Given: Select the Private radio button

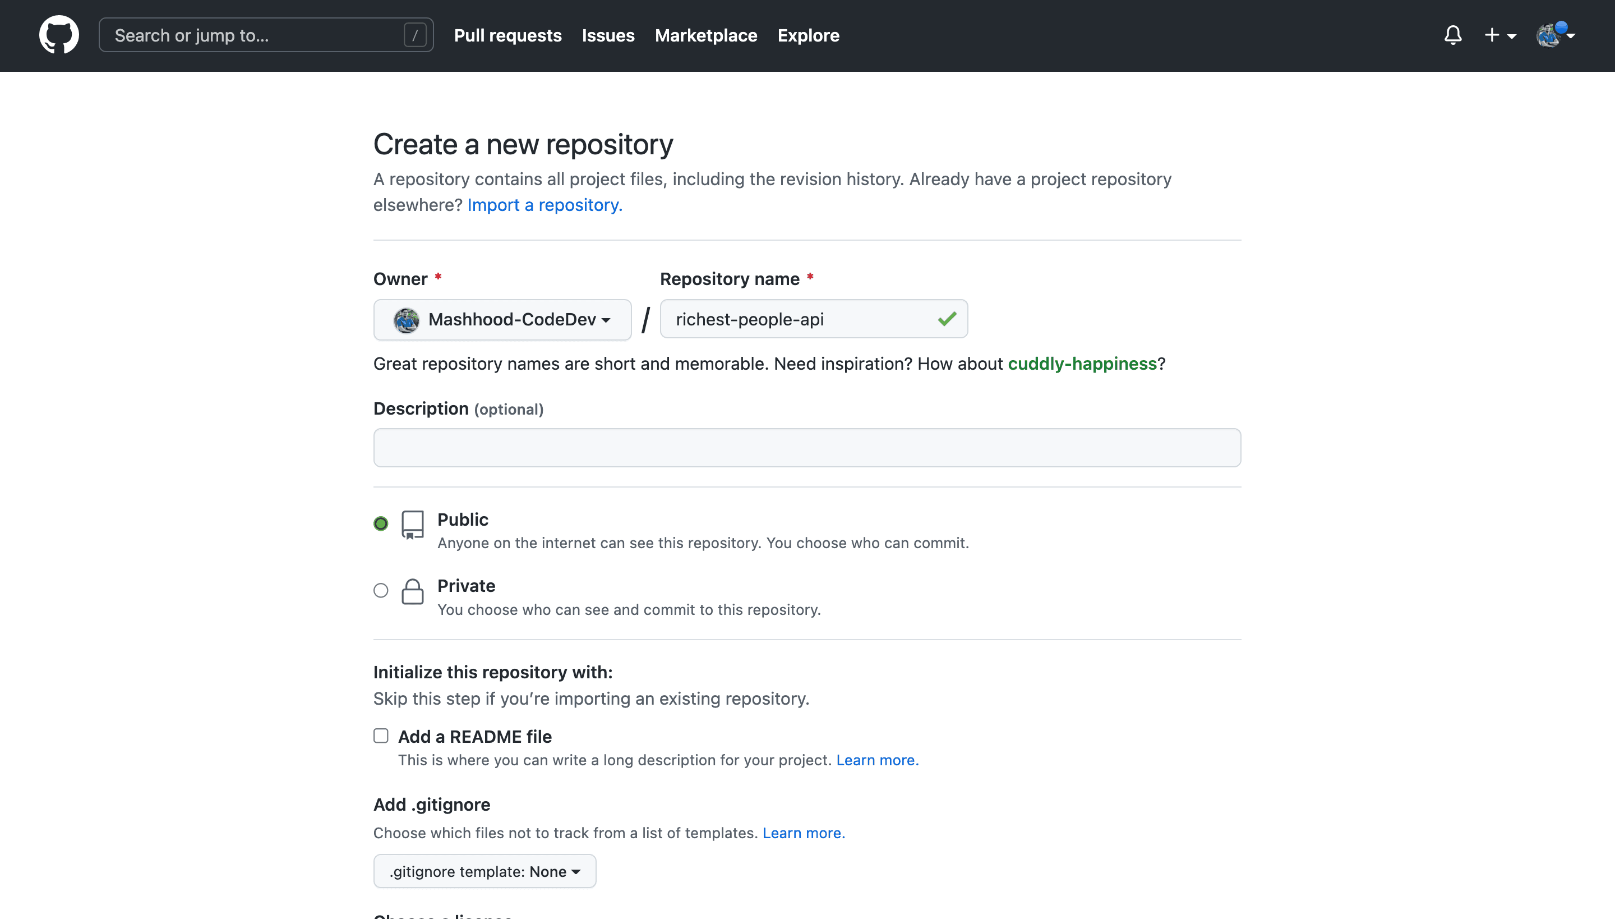Looking at the screenshot, I should pyautogui.click(x=380, y=589).
